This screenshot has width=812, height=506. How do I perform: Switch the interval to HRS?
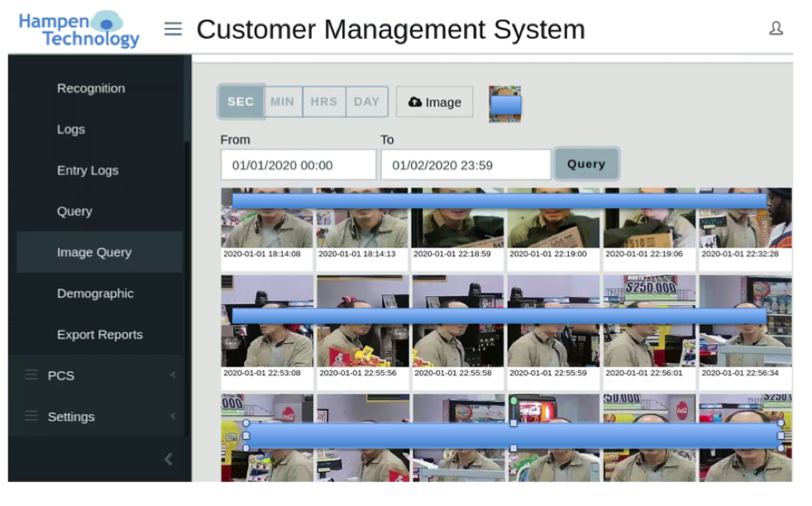(324, 102)
